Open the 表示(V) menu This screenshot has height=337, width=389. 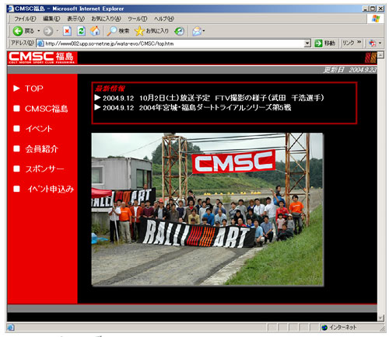[x=75, y=19]
